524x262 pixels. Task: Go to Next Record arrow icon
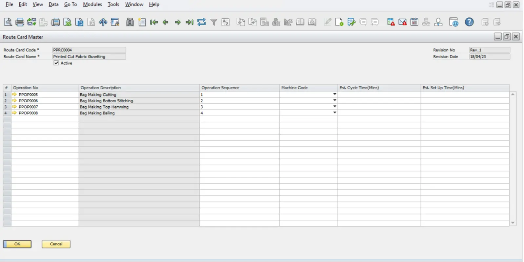[x=178, y=22]
